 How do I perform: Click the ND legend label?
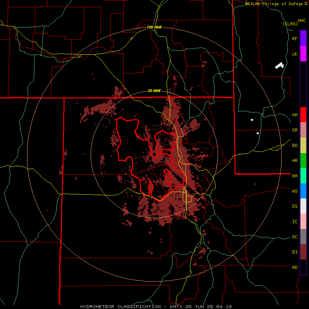tap(295, 267)
